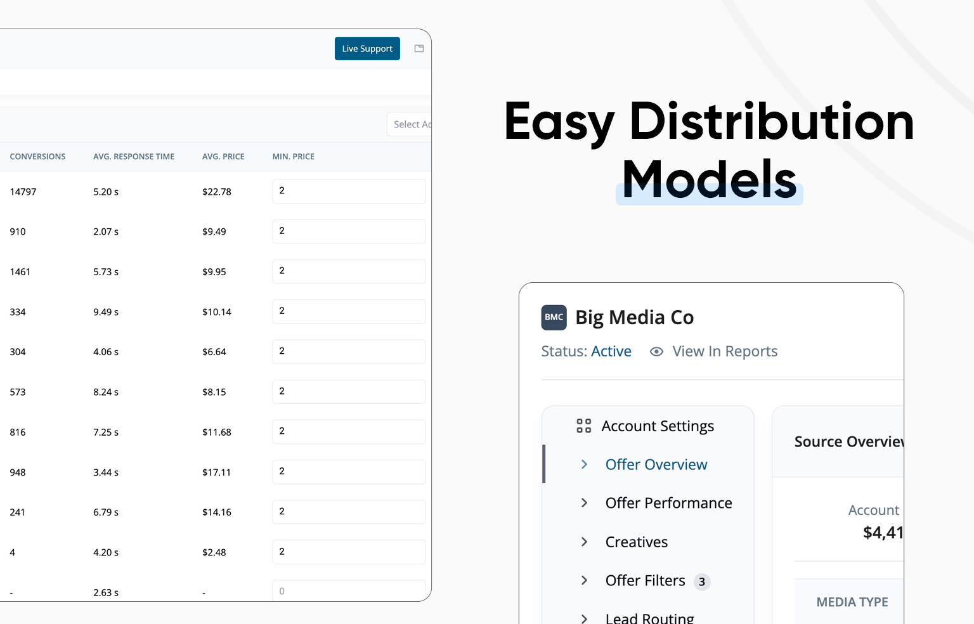The height and width of the screenshot is (624, 974).
Task: Click the min price field in row 1461
Action: pos(349,271)
